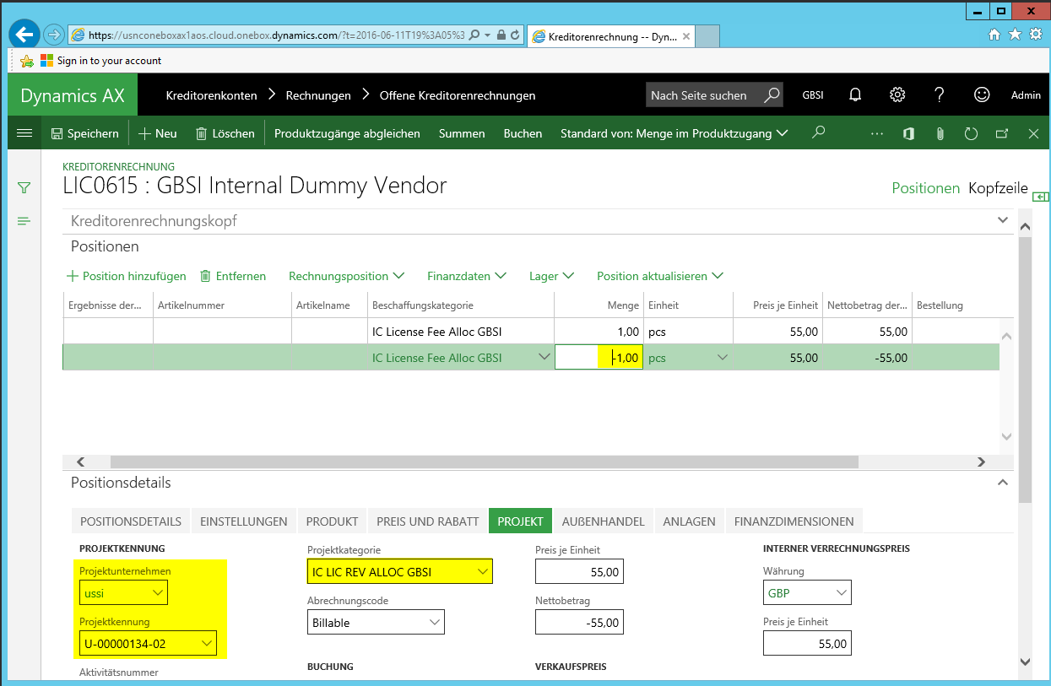1051x686 pixels.
Task: Open in Office using the Office icon
Action: pyautogui.click(x=908, y=133)
